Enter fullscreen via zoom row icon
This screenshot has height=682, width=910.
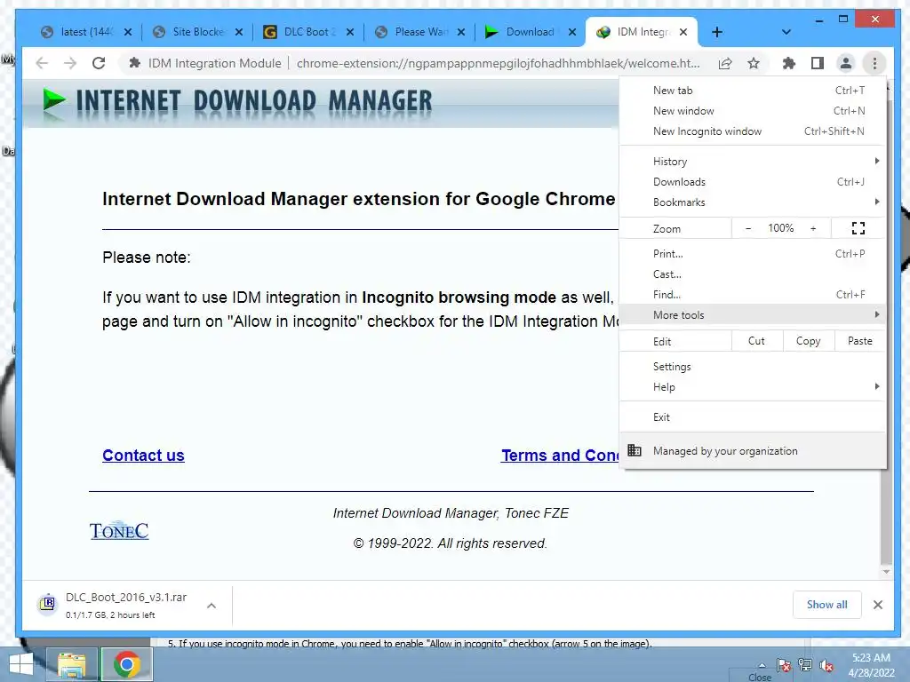858,228
